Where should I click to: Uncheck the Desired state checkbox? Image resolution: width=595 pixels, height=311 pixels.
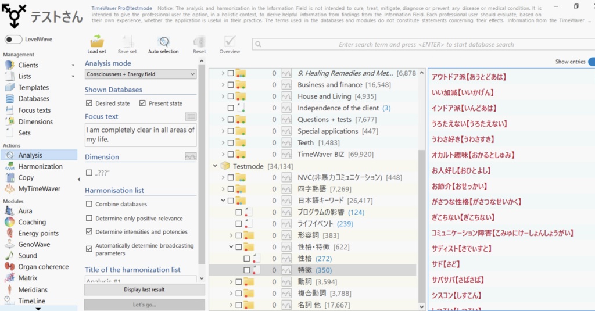click(89, 103)
